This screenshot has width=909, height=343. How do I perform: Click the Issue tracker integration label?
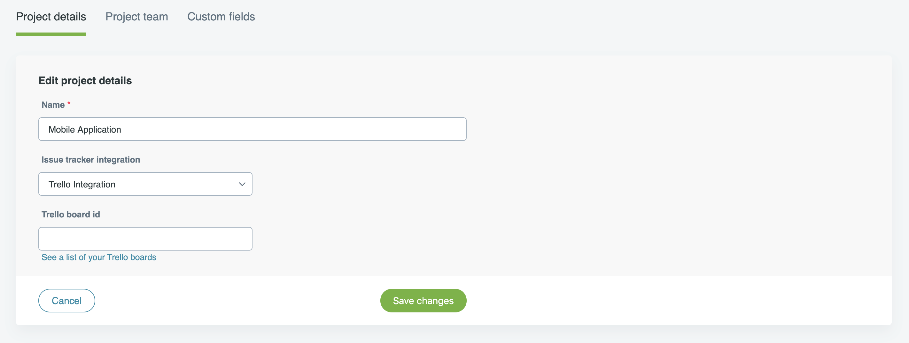pos(91,160)
